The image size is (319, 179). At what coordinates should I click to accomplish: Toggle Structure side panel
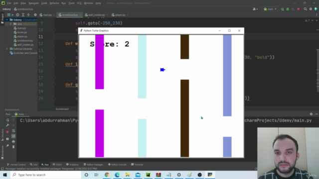pos(2,135)
